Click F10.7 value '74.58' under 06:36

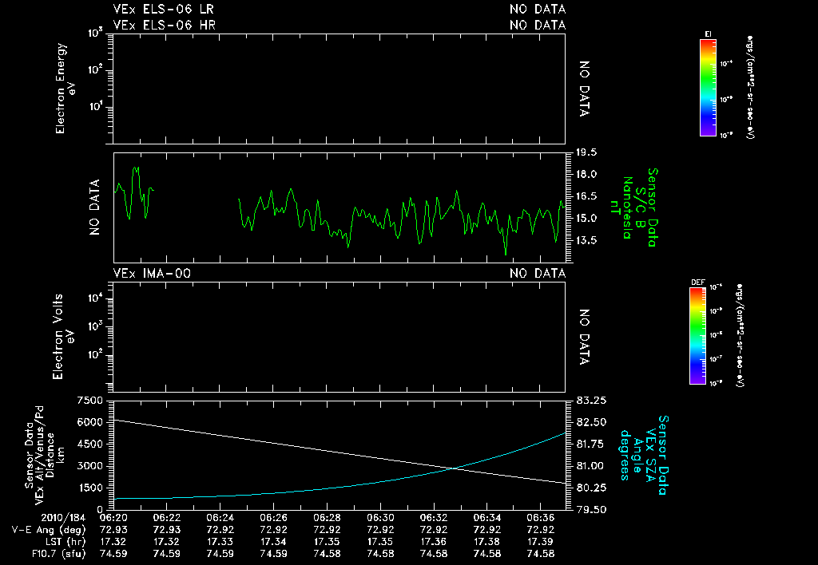click(x=541, y=554)
